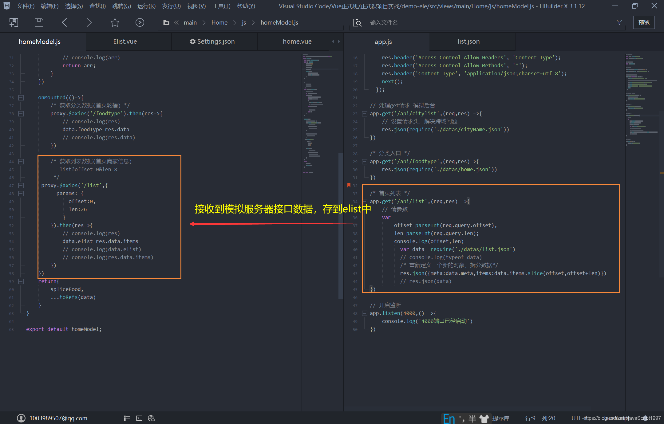Image resolution: width=664 pixels, height=424 pixels.
Task: Click the user account avatar icon
Action: [x=21, y=418]
